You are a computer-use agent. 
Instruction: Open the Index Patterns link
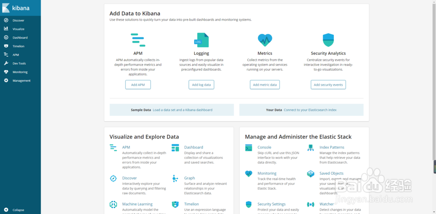pyautogui.click(x=332, y=147)
